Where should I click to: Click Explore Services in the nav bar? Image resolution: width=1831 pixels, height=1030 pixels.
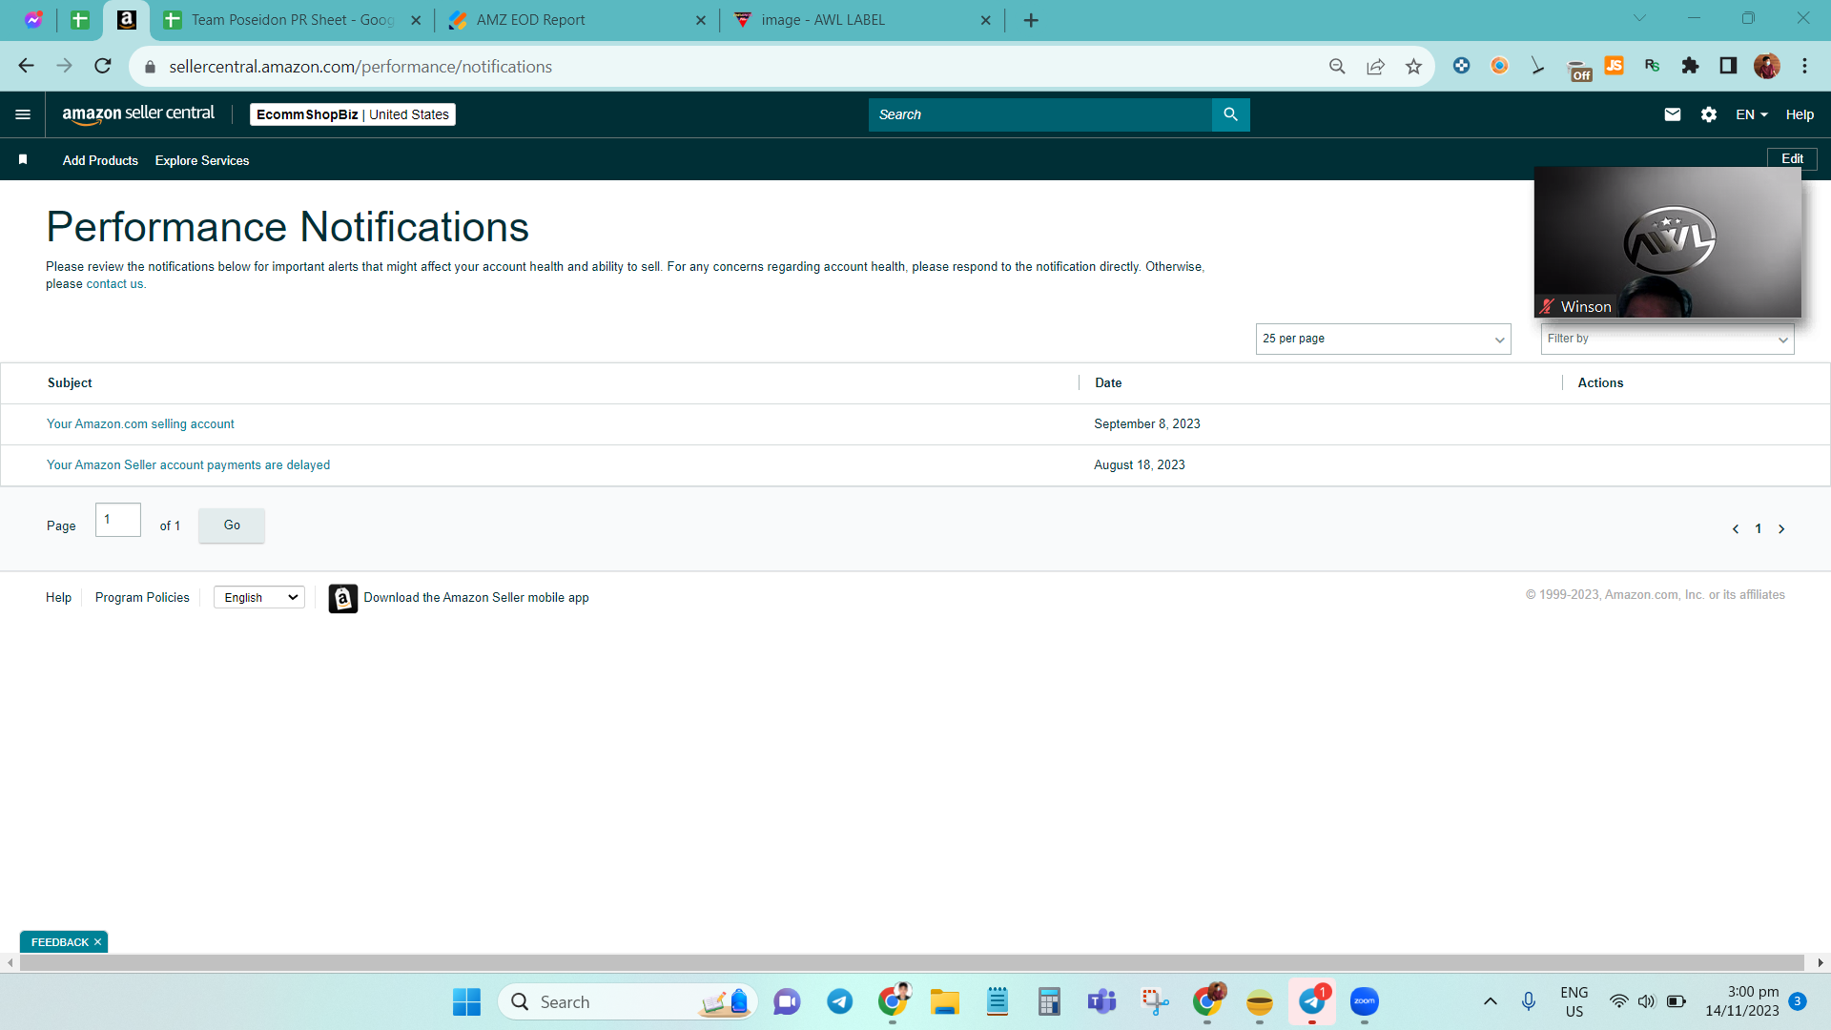[x=202, y=160]
